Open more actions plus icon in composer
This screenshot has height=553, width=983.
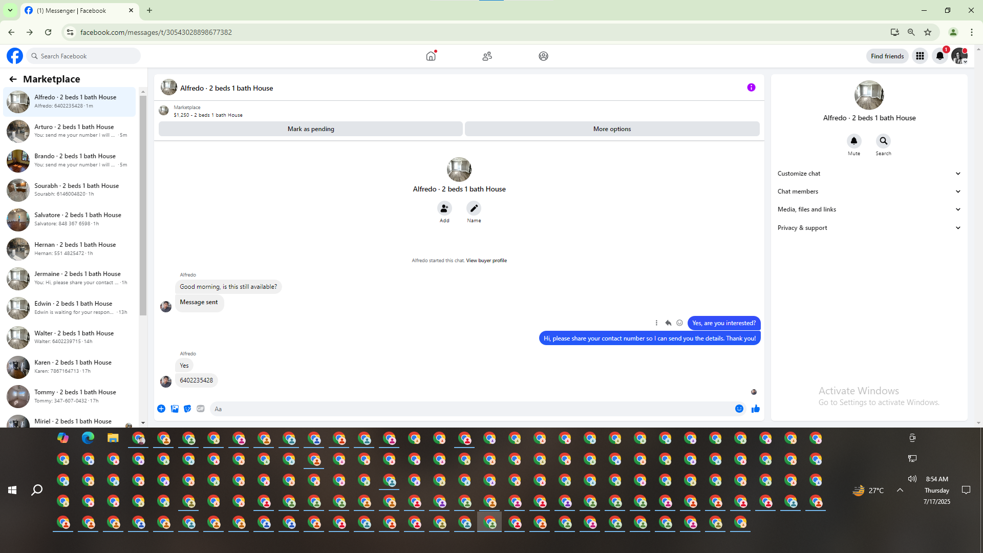(161, 409)
